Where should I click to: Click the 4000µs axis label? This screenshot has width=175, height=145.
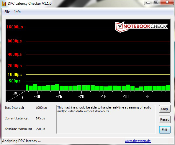click(x=15, y=54)
